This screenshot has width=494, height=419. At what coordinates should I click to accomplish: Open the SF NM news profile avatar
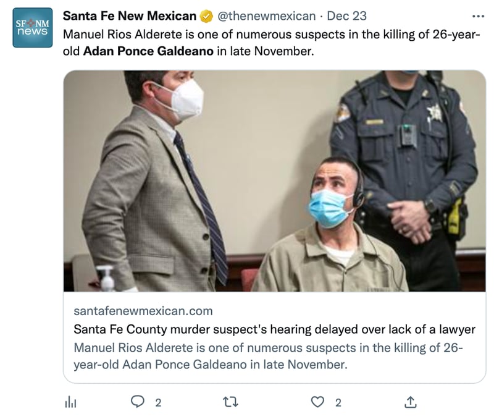click(x=33, y=28)
